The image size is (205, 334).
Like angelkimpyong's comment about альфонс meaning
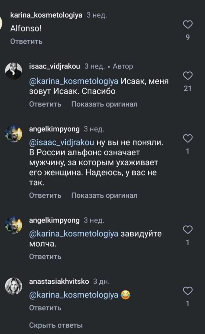(188, 139)
